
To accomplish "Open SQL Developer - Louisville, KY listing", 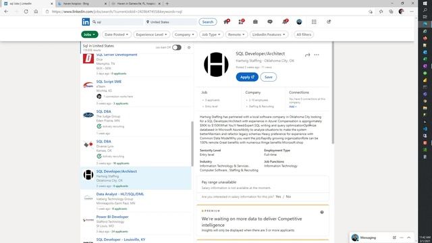I will tap(121, 240).
